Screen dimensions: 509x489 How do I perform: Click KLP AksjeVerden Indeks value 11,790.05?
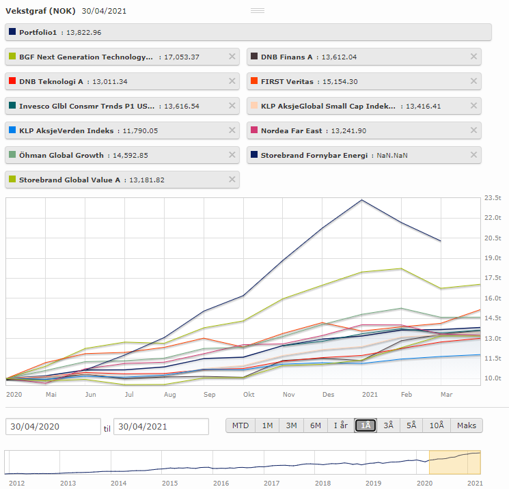coord(140,130)
